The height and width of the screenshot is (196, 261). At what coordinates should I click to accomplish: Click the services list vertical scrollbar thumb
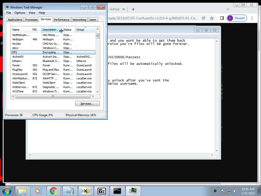click(98, 36)
